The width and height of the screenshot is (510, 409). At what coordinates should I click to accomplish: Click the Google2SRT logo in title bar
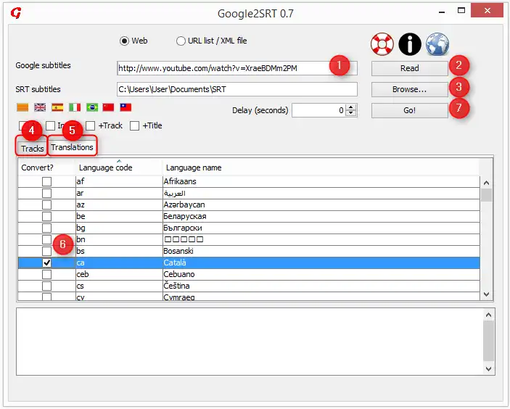click(16, 13)
